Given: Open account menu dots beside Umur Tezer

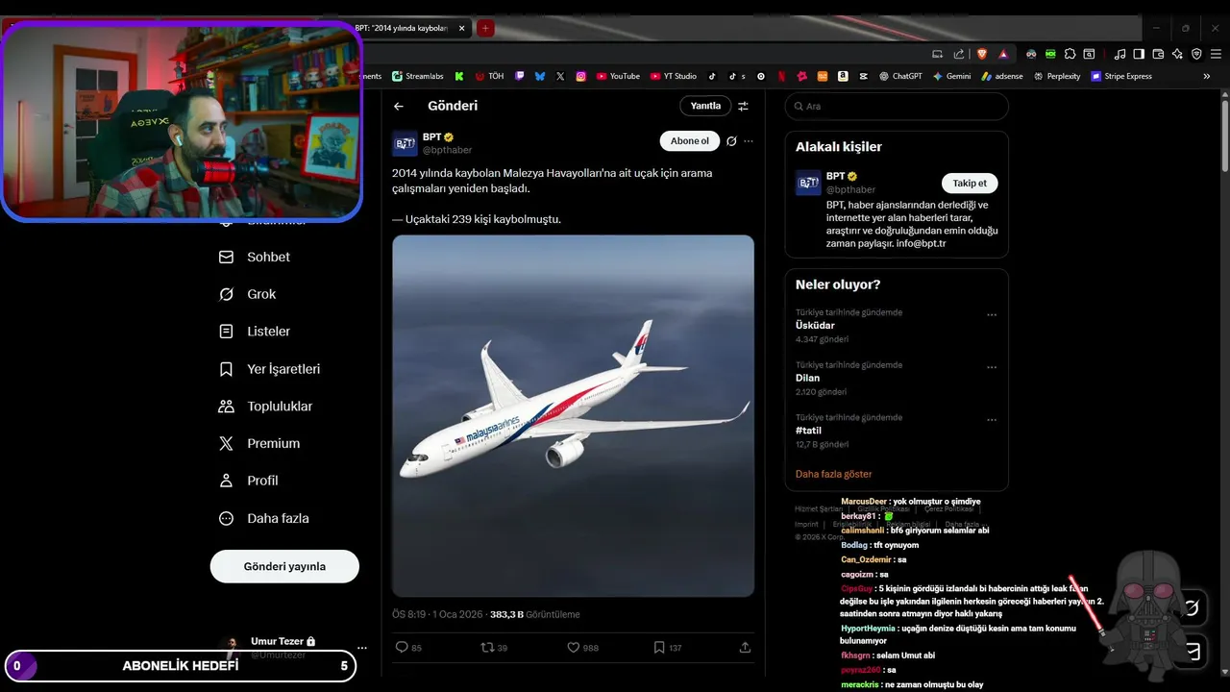Looking at the screenshot, I should click(362, 648).
